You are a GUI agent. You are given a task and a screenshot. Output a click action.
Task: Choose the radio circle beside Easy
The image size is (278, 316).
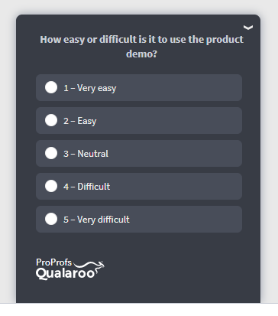pyautogui.click(x=51, y=120)
